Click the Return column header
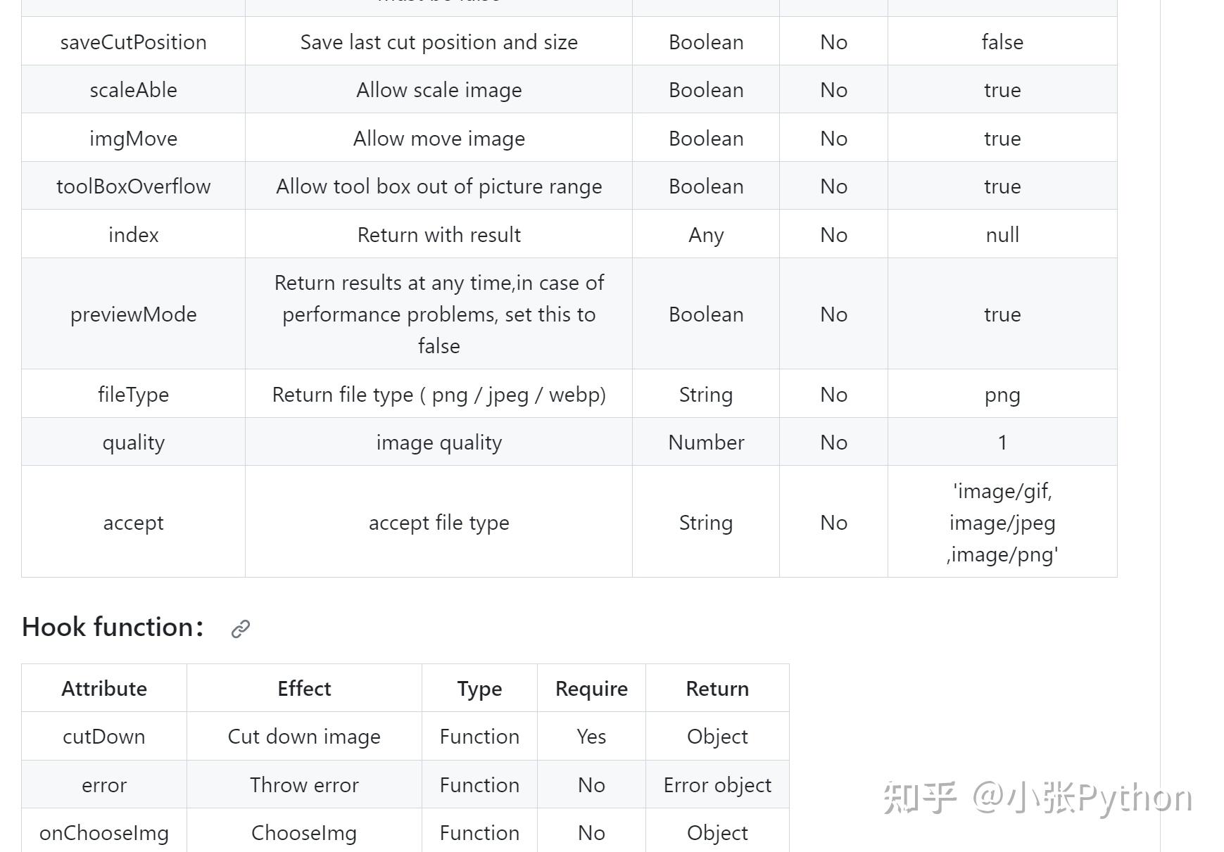 point(717,689)
